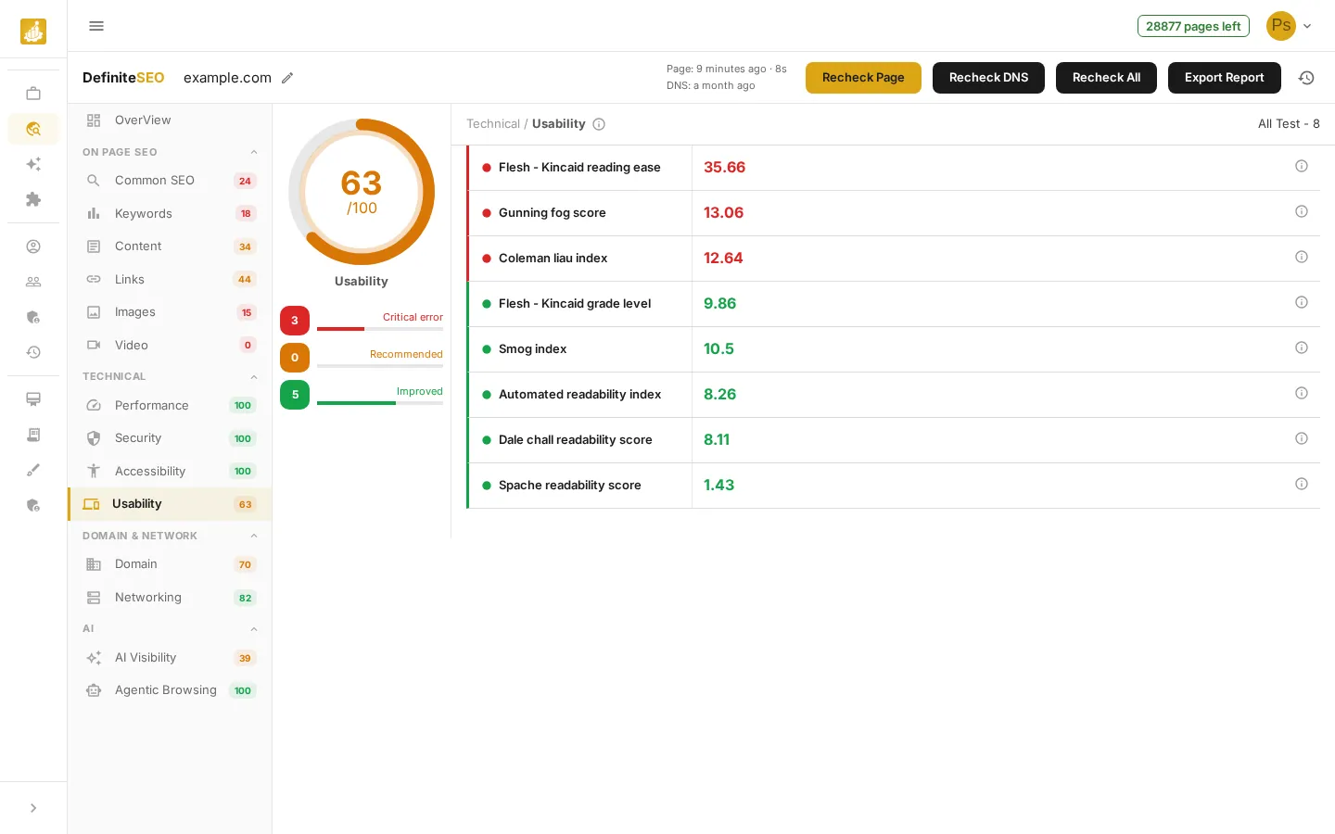This screenshot has width=1335, height=834.
Task: Collapse the AI section
Action: (254, 629)
